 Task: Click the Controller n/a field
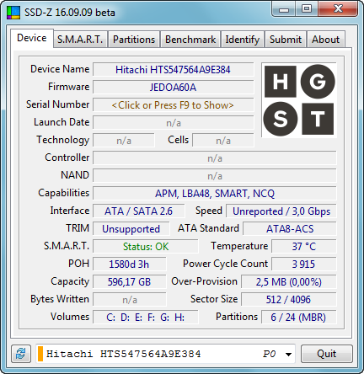point(215,158)
